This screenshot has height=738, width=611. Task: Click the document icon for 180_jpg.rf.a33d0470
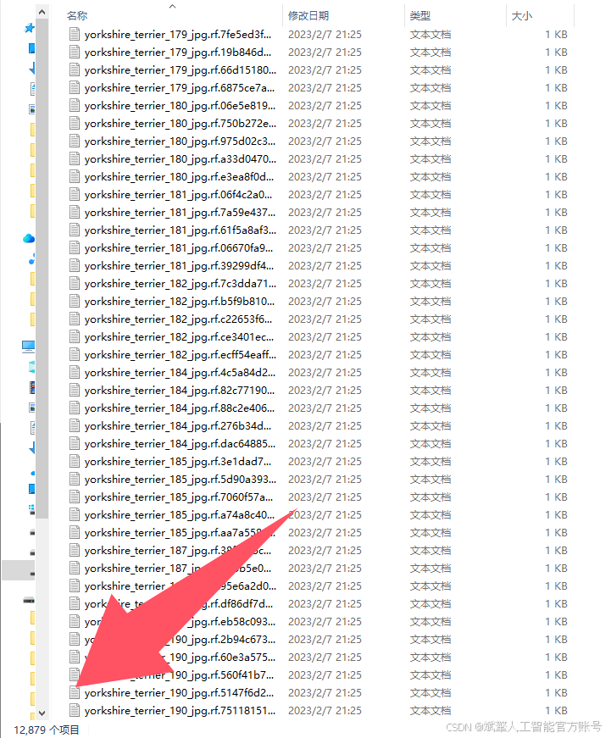[75, 159]
